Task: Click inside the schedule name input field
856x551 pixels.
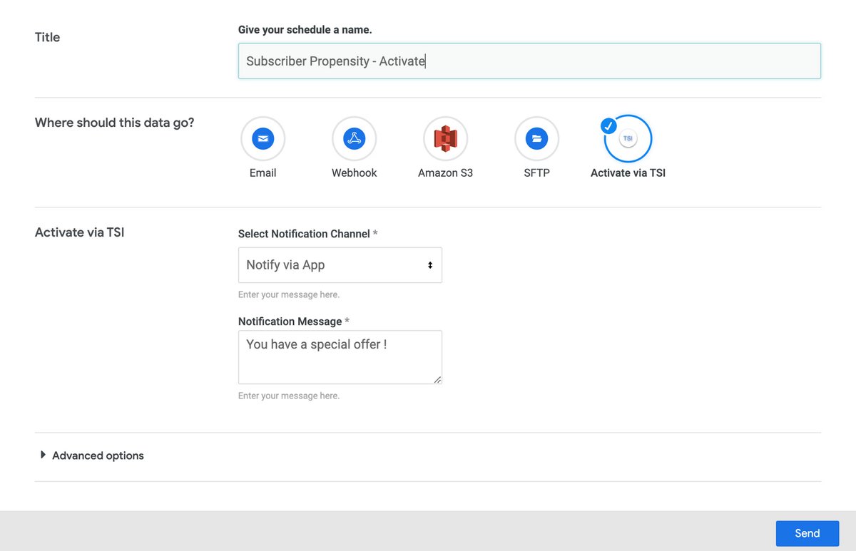Action: pyautogui.click(x=529, y=61)
